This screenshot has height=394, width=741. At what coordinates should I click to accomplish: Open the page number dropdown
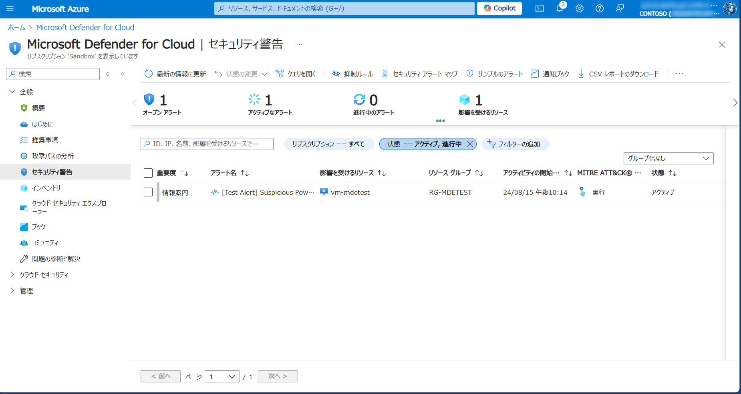tap(222, 376)
